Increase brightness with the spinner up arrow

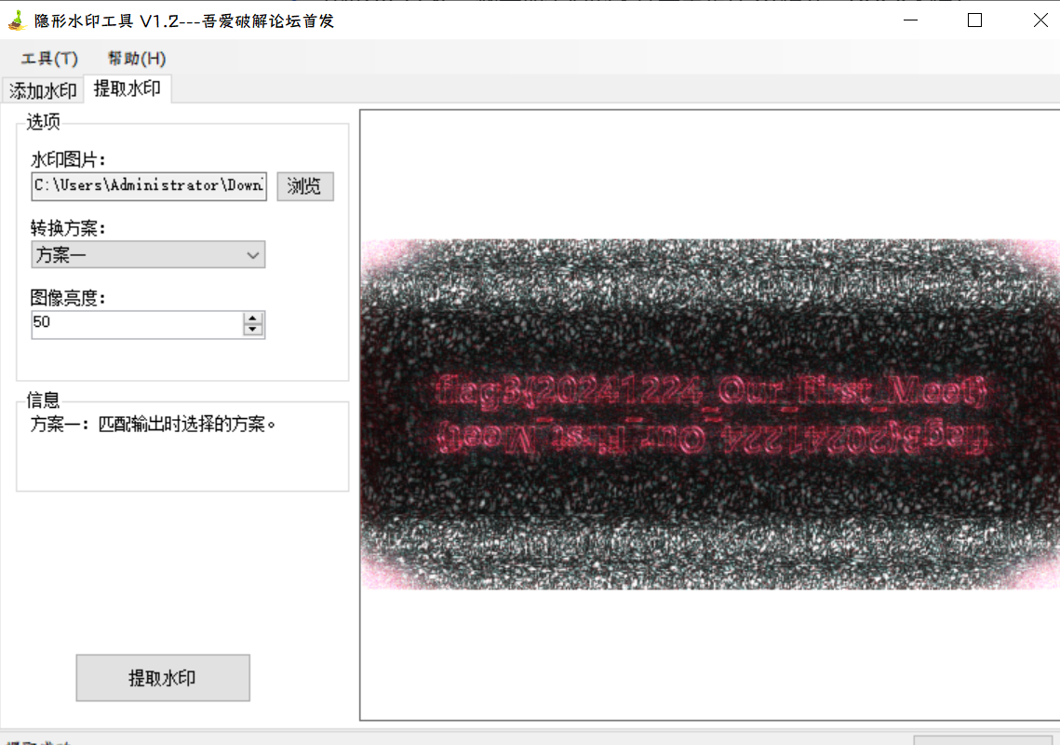point(253,318)
